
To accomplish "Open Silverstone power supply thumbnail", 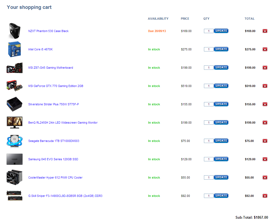I will click(x=15, y=104).
